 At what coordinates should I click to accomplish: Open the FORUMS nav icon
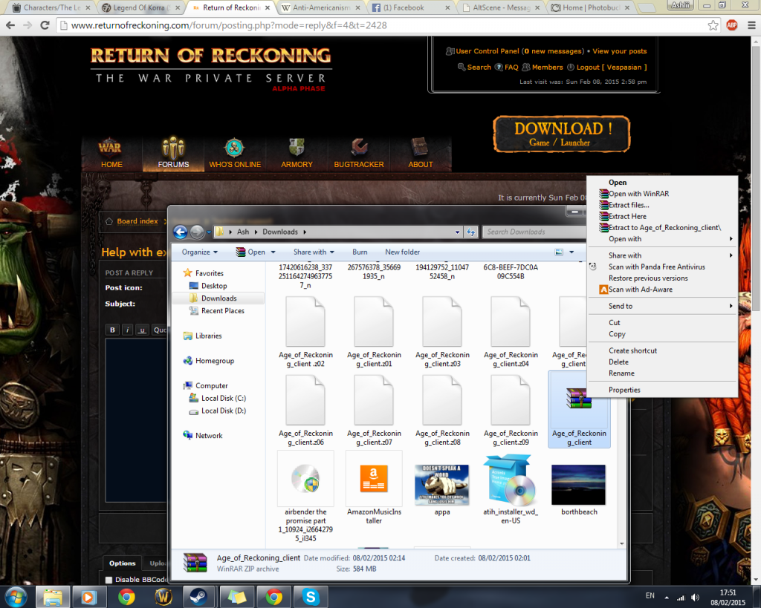[173, 154]
